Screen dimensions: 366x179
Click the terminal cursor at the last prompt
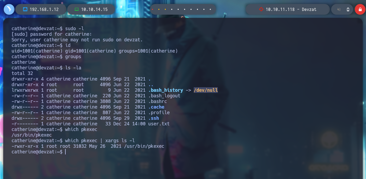point(65,152)
